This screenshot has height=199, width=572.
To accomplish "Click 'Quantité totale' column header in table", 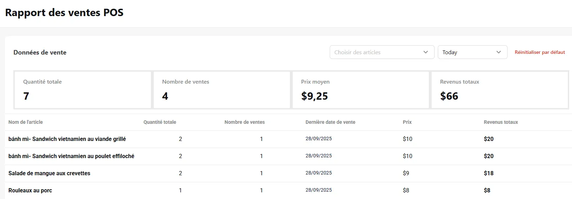I will point(160,122).
